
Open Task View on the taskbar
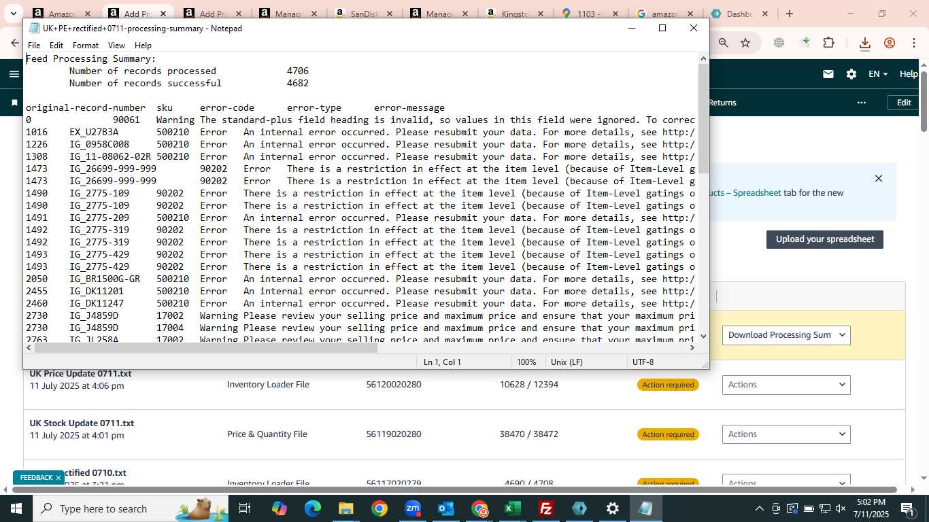[245, 508]
